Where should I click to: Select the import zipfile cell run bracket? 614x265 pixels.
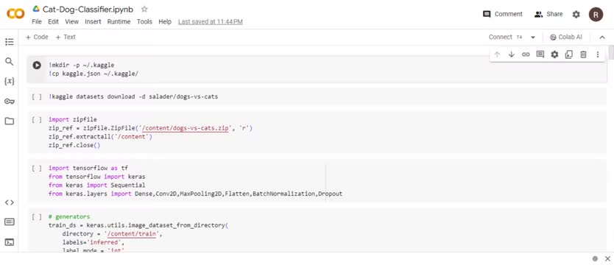37,119
